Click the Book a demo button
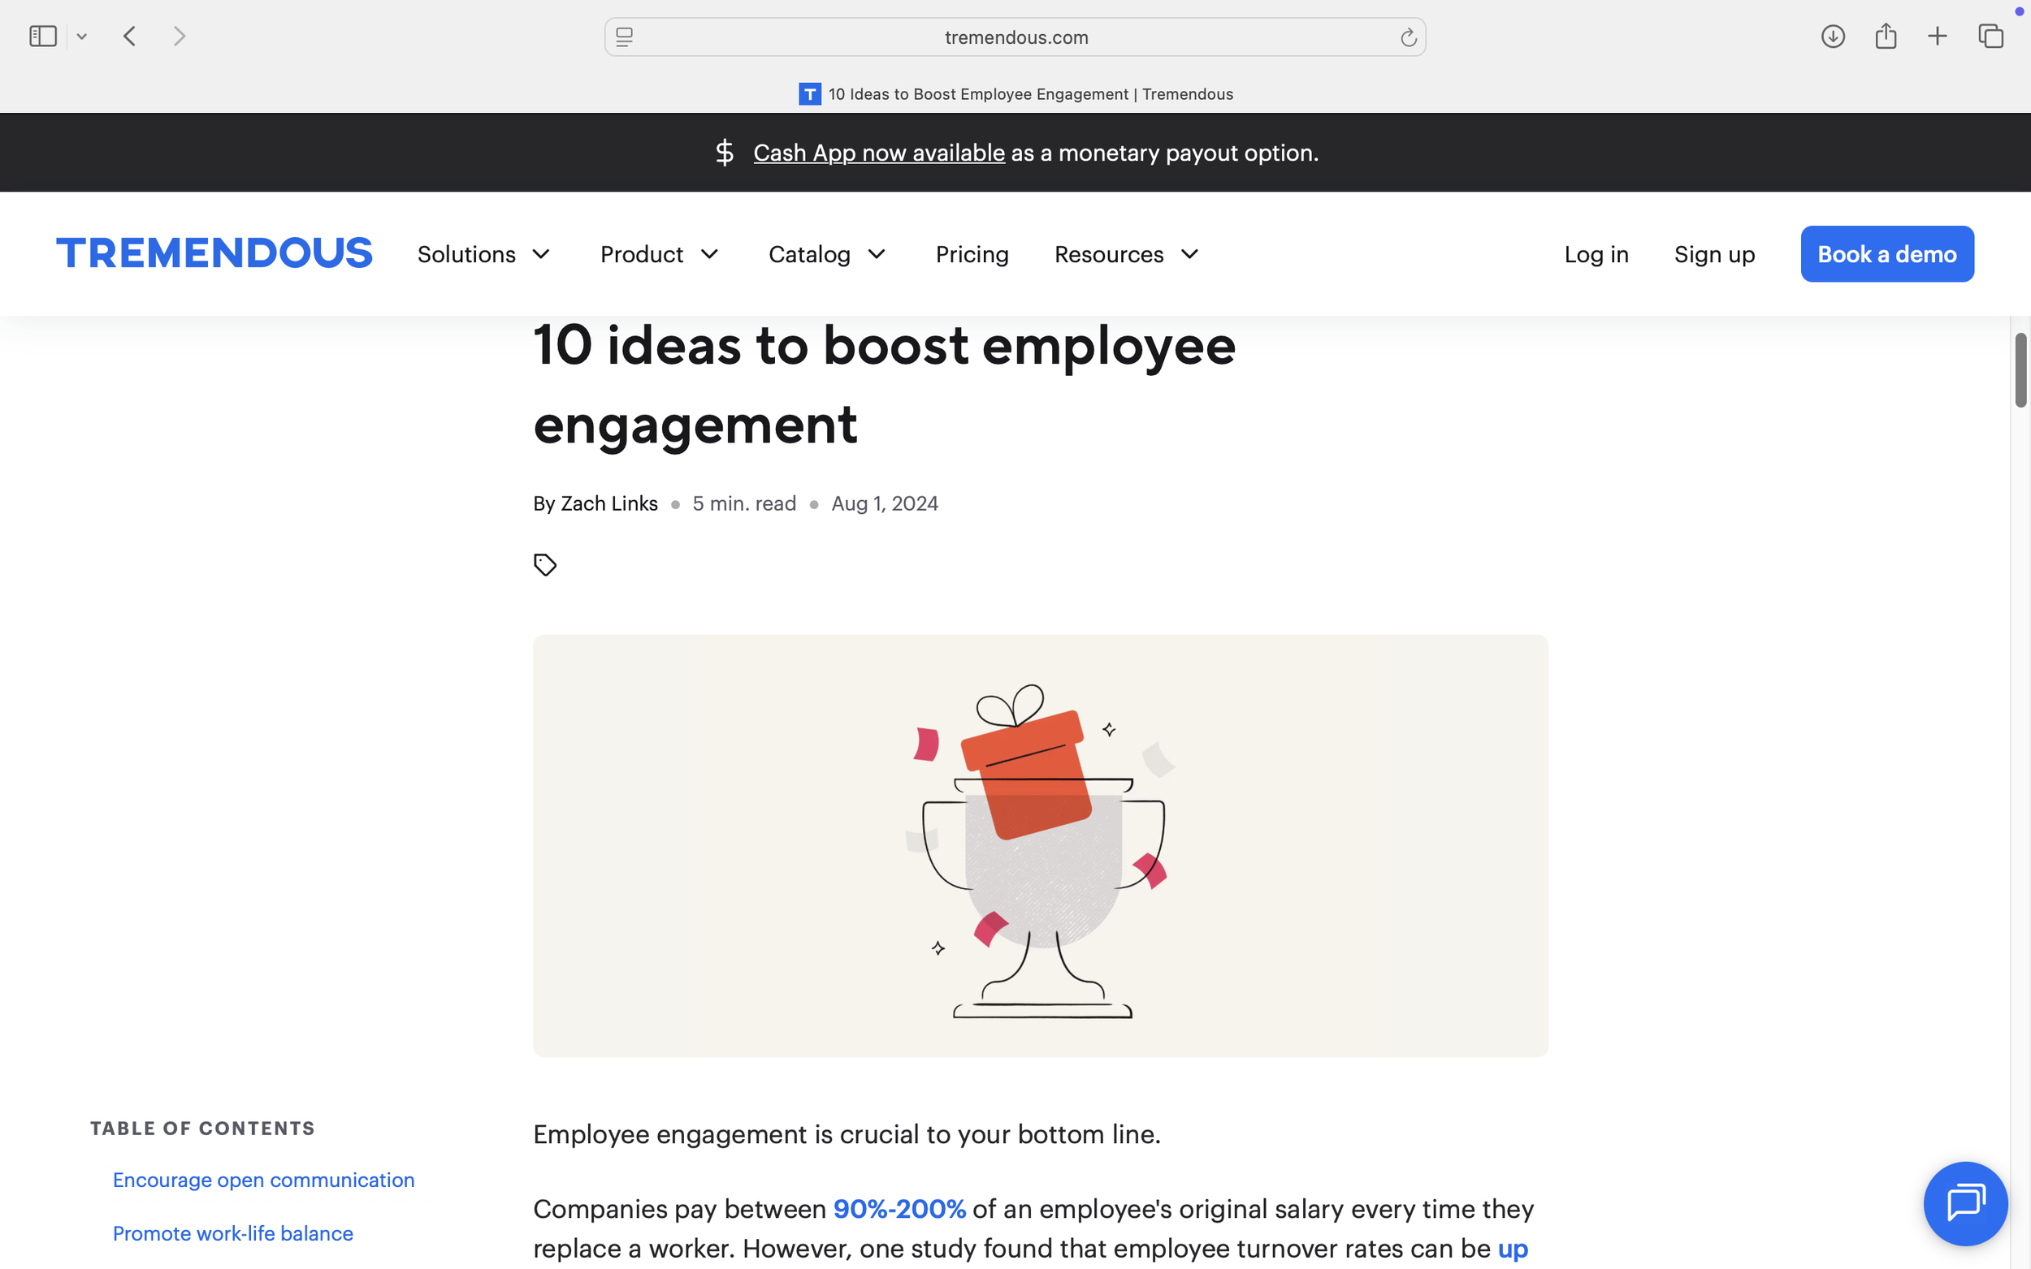The width and height of the screenshot is (2031, 1269). (1886, 254)
